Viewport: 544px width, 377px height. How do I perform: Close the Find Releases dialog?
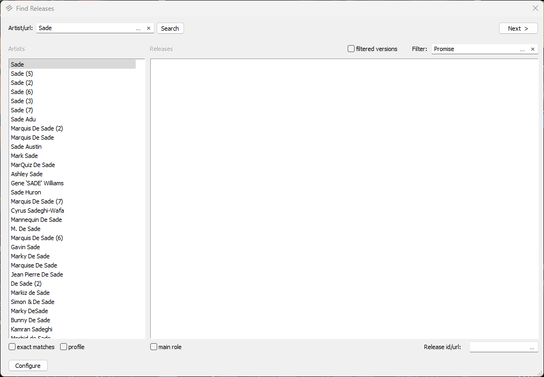[x=535, y=9]
